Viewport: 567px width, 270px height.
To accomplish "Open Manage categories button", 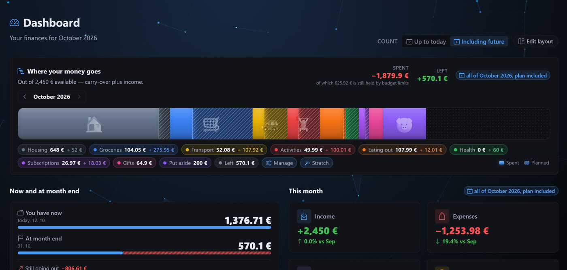I will click(x=279, y=163).
